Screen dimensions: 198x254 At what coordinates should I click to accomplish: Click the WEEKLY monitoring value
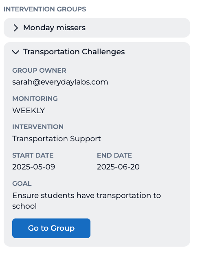[29, 111]
